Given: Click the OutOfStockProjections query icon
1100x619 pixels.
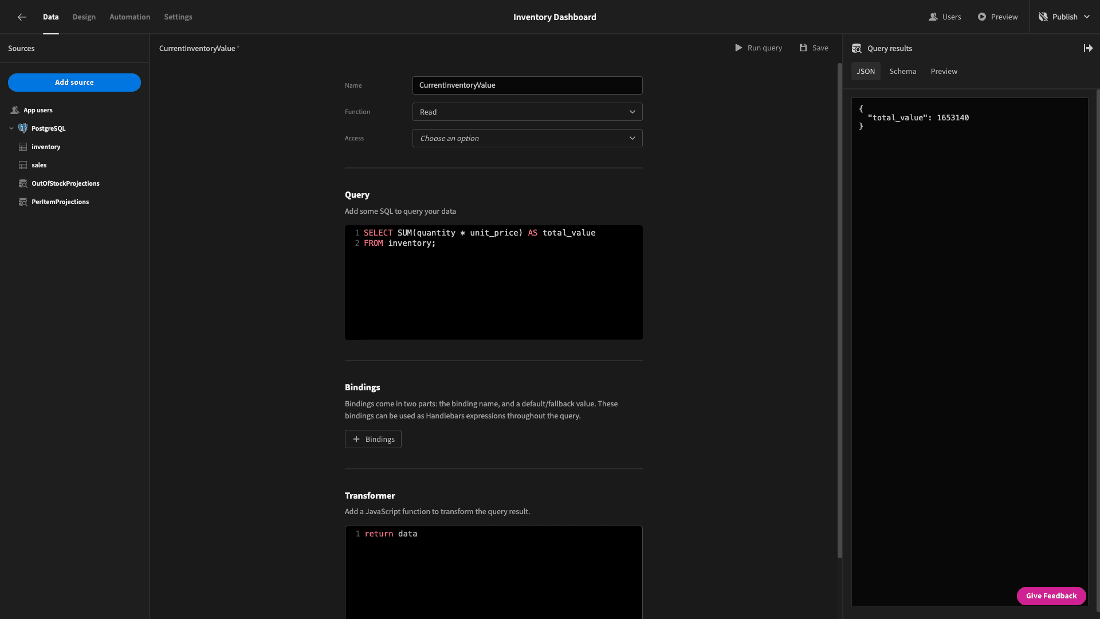Looking at the screenshot, I should (x=23, y=183).
